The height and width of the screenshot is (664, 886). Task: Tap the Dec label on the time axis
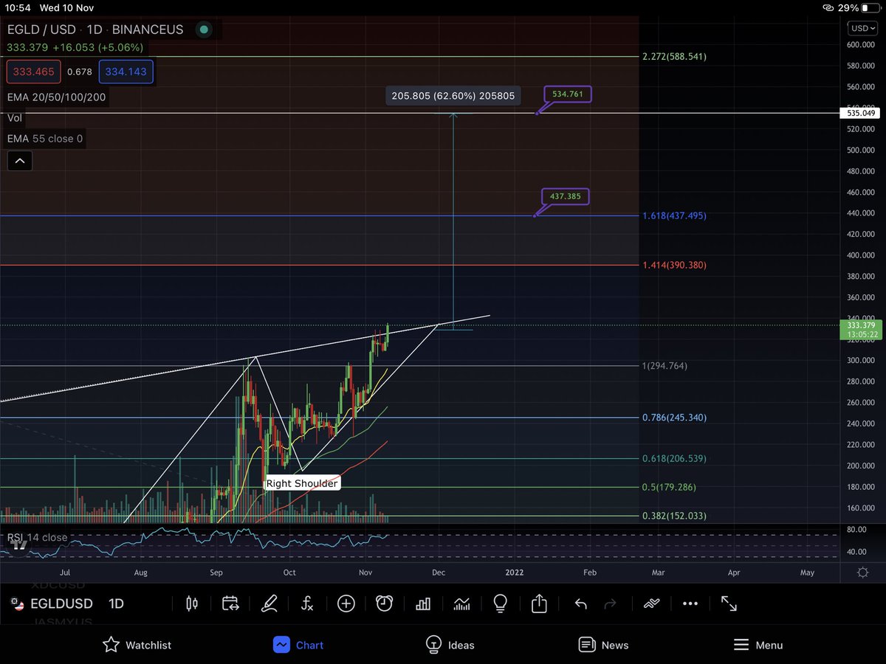[x=439, y=572]
